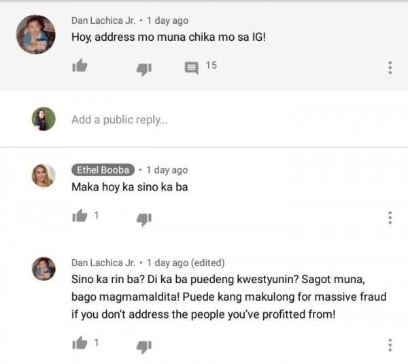Dislike Ethel Booba's reply
The height and width of the screenshot is (364, 408).
[x=144, y=218]
